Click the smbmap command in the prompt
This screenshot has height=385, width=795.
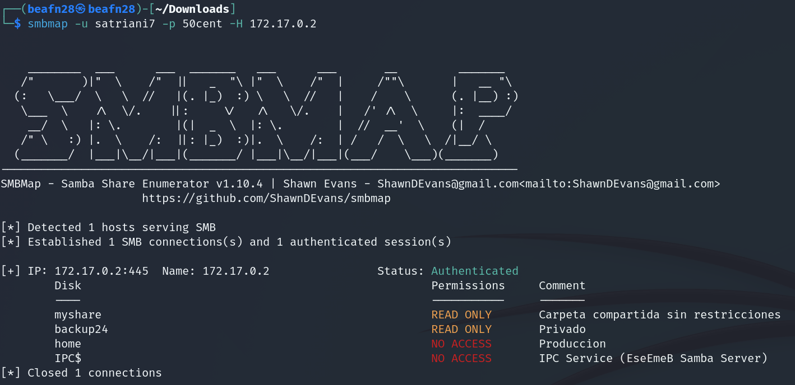48,24
